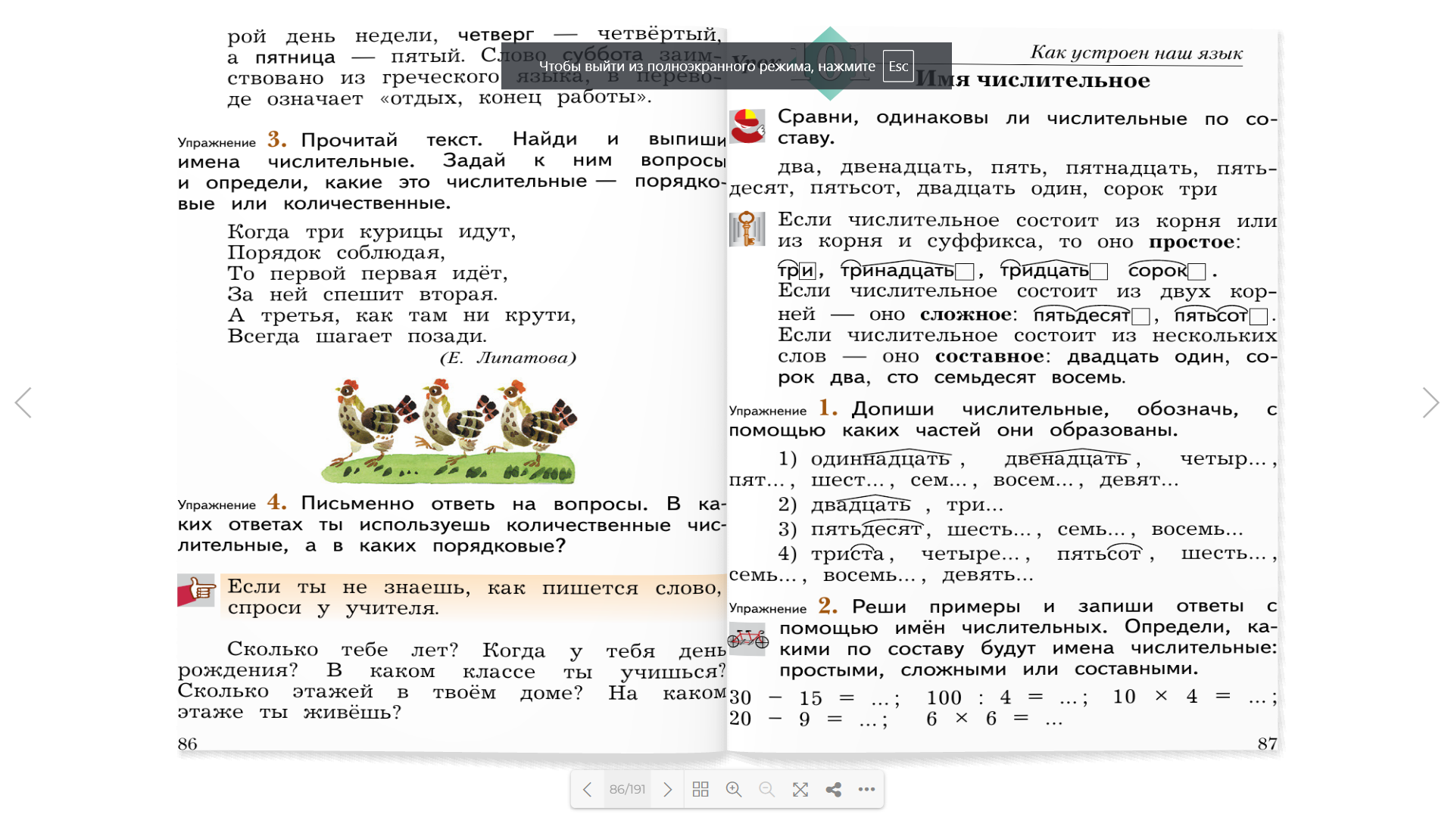Click the key icon beside the rule

[747, 228]
